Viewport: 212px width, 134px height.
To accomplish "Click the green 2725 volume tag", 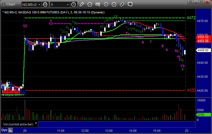I will coord(203,114).
